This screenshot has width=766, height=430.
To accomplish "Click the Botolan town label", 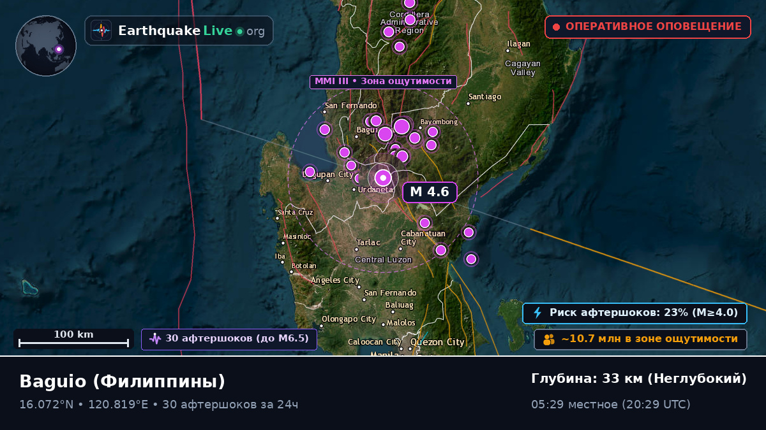I will (x=304, y=266).
